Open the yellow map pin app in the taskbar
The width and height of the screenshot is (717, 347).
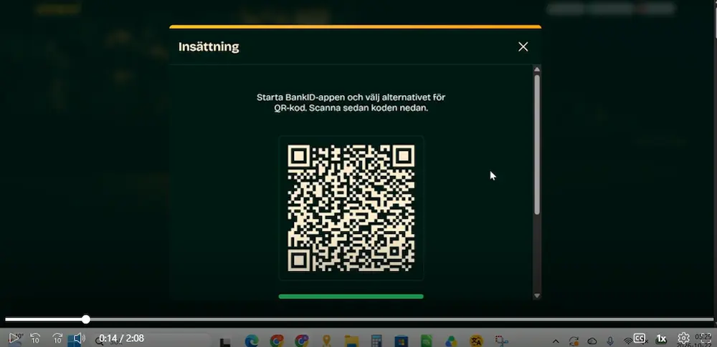pyautogui.click(x=326, y=341)
